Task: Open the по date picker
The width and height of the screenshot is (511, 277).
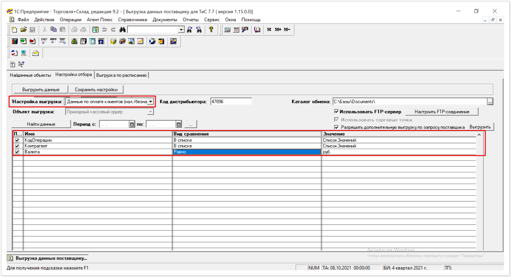Action: [179, 124]
